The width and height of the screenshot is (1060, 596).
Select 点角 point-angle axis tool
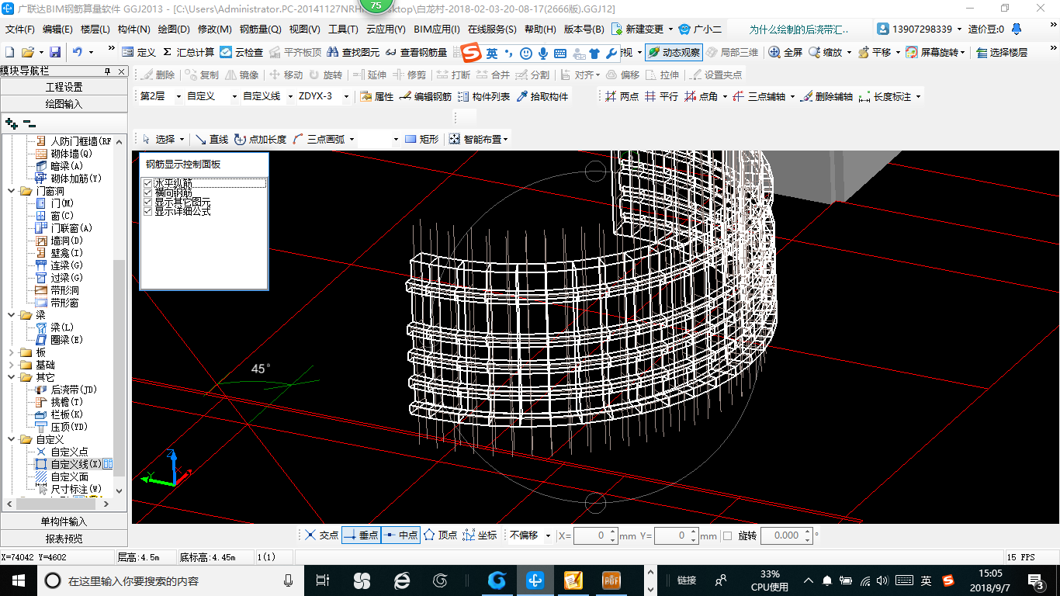(701, 96)
